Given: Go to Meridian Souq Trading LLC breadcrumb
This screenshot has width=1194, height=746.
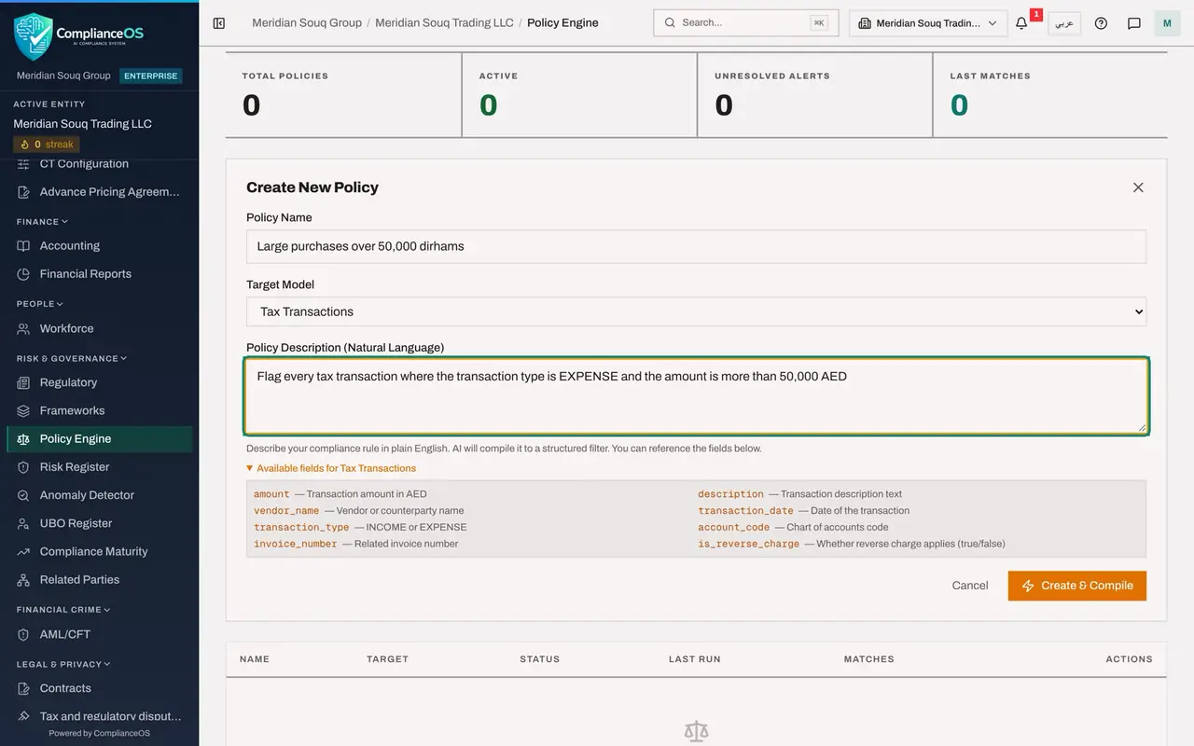Looking at the screenshot, I should coord(444,23).
